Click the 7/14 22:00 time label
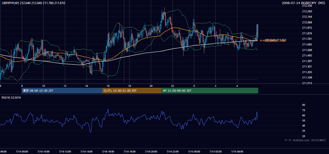Screen dimensions: 329x154 pos(172,152)
